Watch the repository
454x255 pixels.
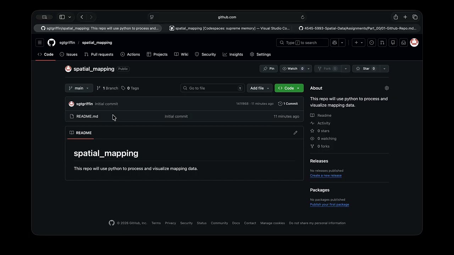(293, 69)
